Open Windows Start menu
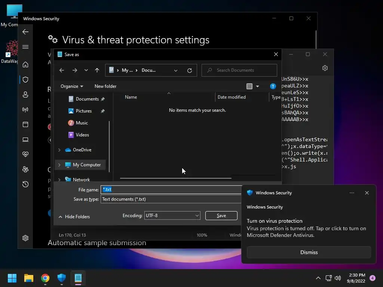The height and width of the screenshot is (287, 383). coord(12,278)
